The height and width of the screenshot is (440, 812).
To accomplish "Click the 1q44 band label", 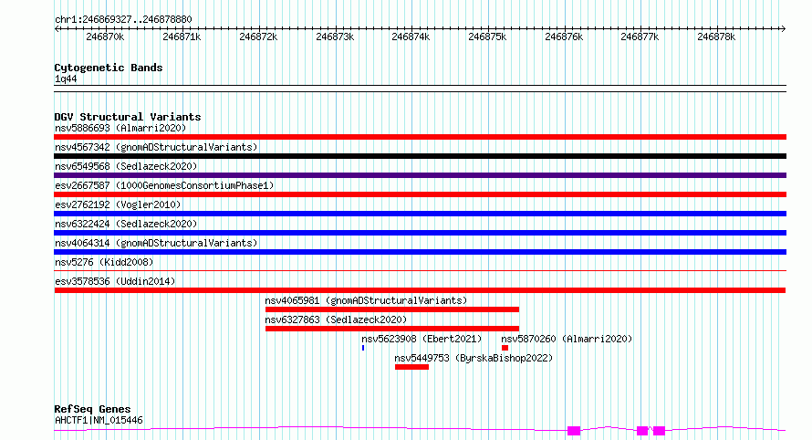I will pyautogui.click(x=66, y=79).
